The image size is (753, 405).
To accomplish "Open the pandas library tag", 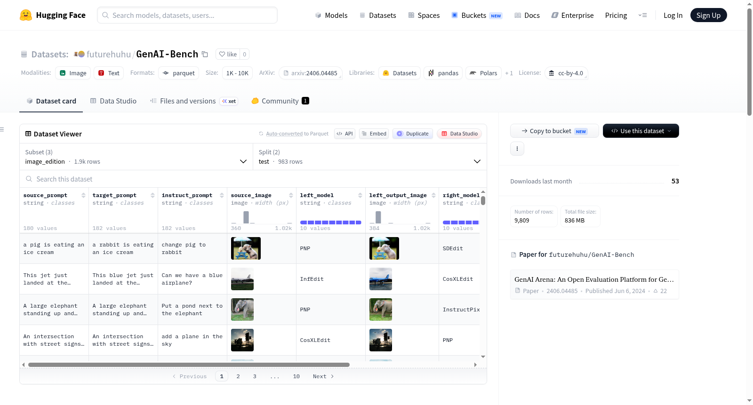I will click(443, 73).
